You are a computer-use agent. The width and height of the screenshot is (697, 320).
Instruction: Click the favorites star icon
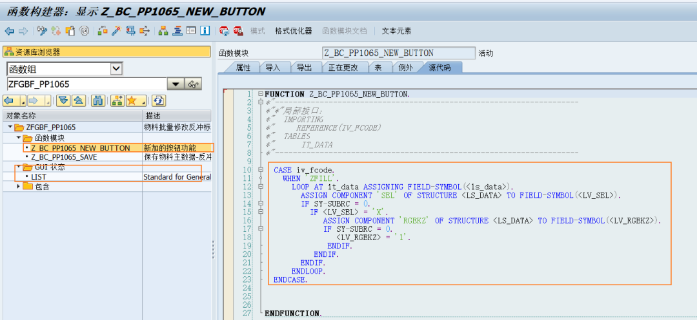132,100
